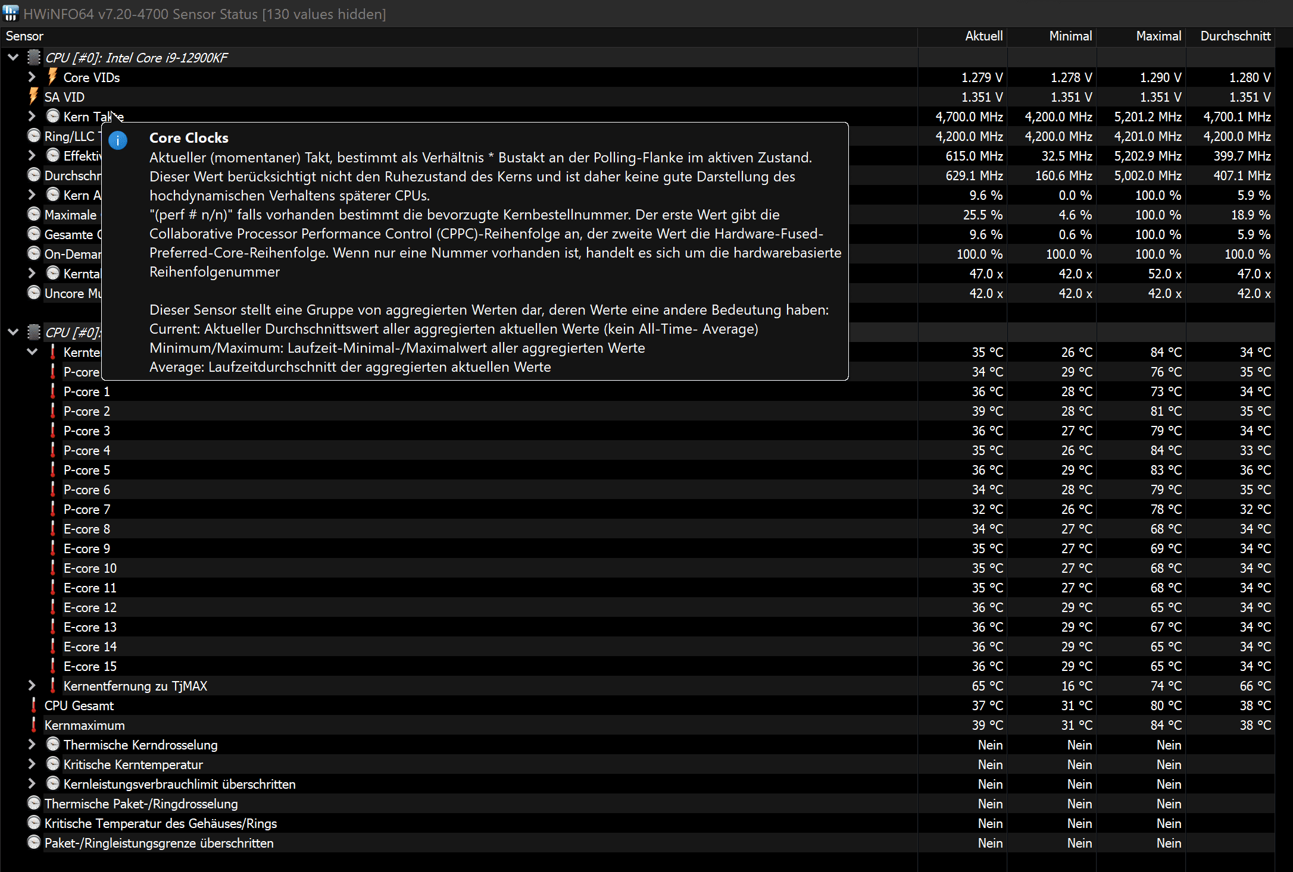This screenshot has width=1293, height=872.
Task: Expand the Core VIDs entry
Action: click(x=32, y=77)
